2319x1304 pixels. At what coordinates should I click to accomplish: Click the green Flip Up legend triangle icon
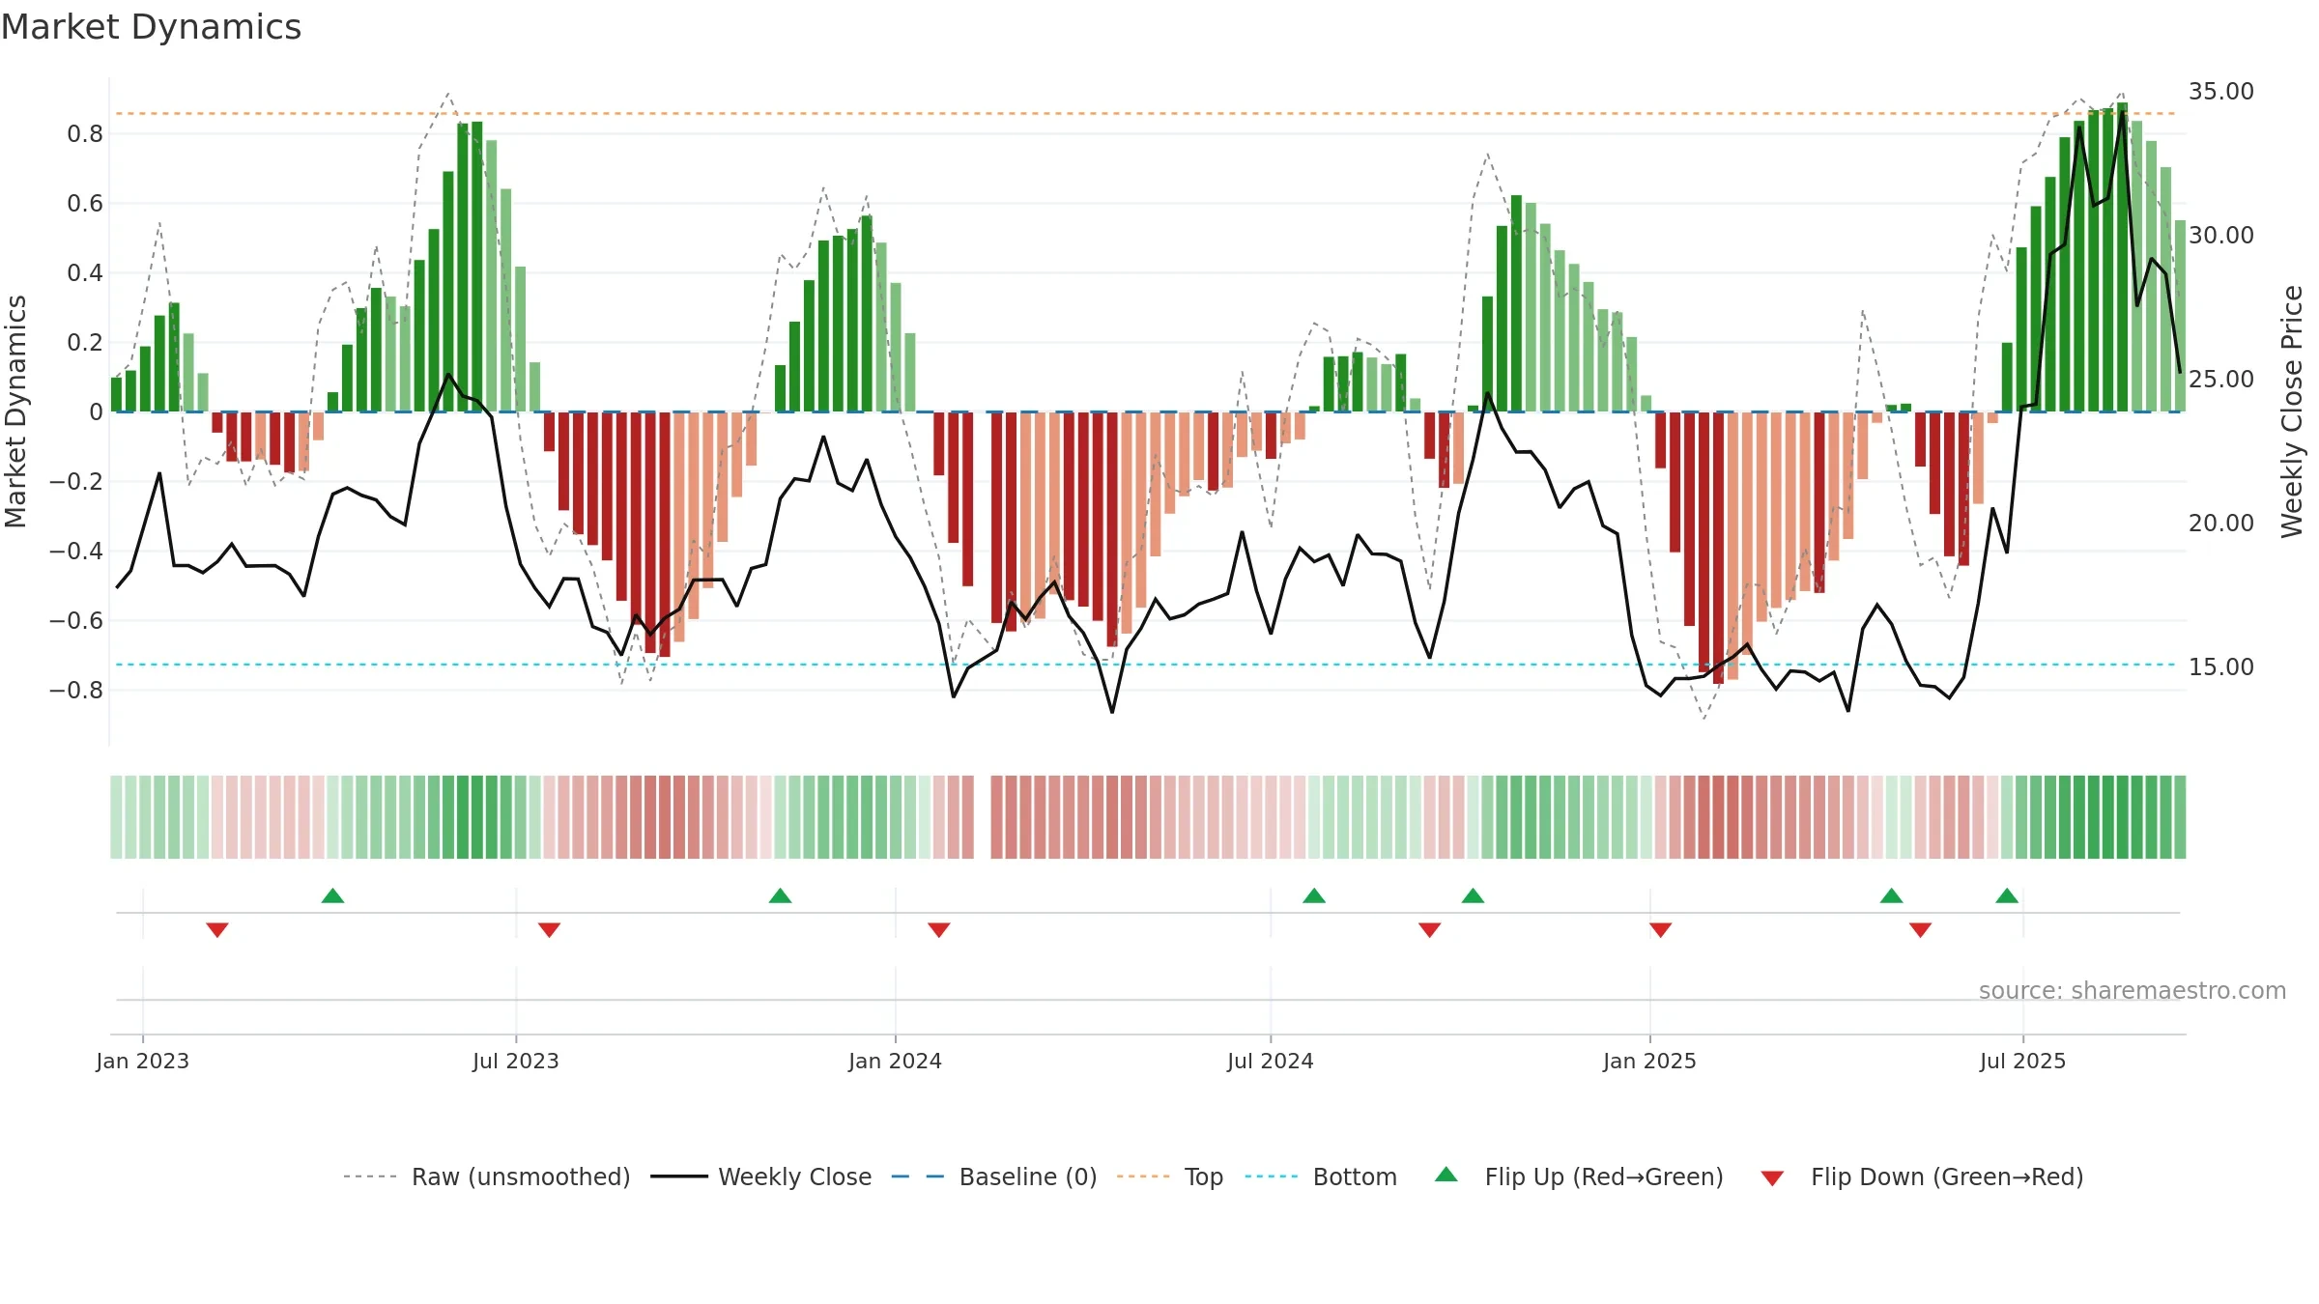[x=1446, y=1175]
